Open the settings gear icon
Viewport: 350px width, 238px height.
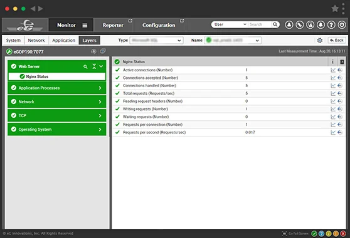pos(320,40)
